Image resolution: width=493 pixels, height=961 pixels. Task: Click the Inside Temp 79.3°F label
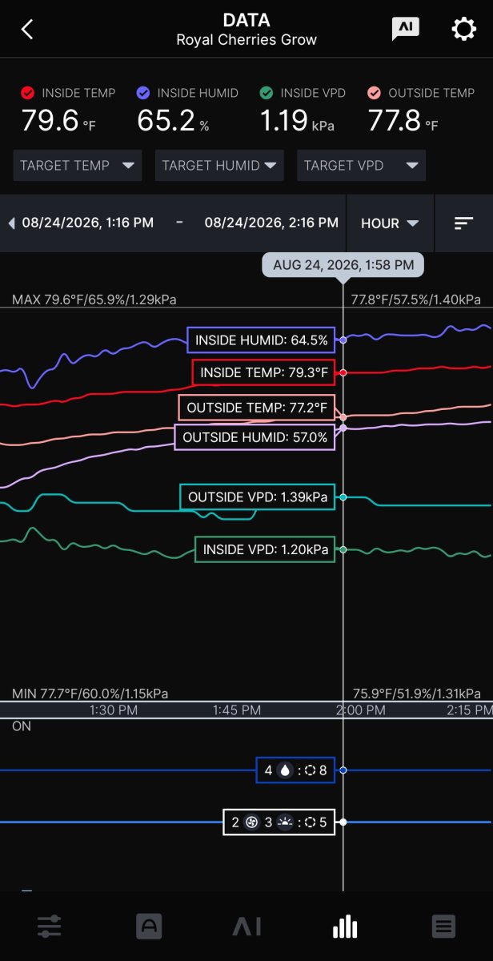pos(263,372)
